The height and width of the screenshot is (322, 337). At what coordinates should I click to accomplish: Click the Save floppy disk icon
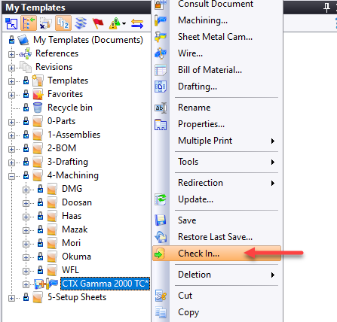pyautogui.click(x=161, y=220)
